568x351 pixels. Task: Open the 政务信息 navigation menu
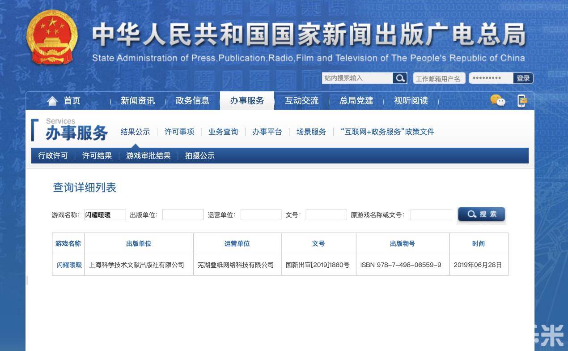[x=192, y=101]
